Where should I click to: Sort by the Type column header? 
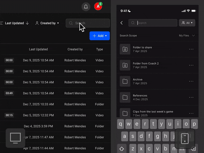pyautogui.click(x=99, y=49)
